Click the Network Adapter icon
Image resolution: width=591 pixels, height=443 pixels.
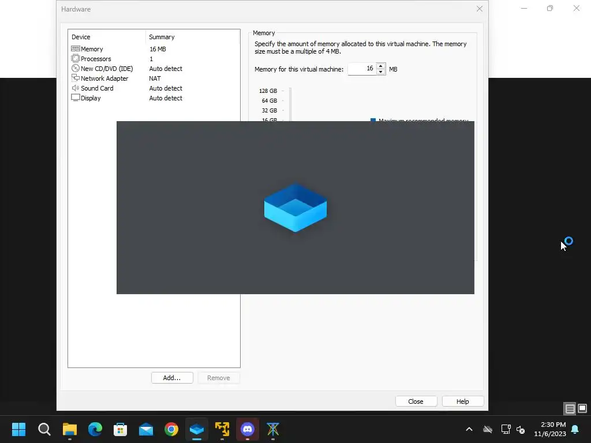tap(76, 78)
